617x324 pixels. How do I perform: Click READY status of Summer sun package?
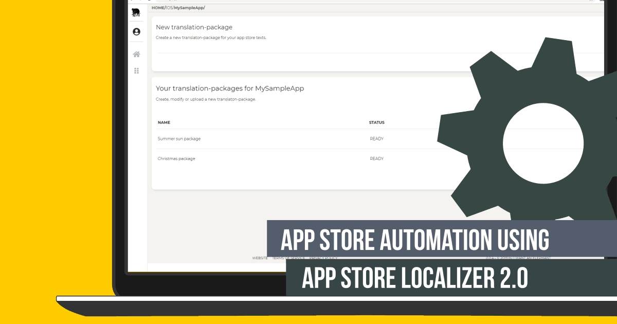tap(377, 139)
